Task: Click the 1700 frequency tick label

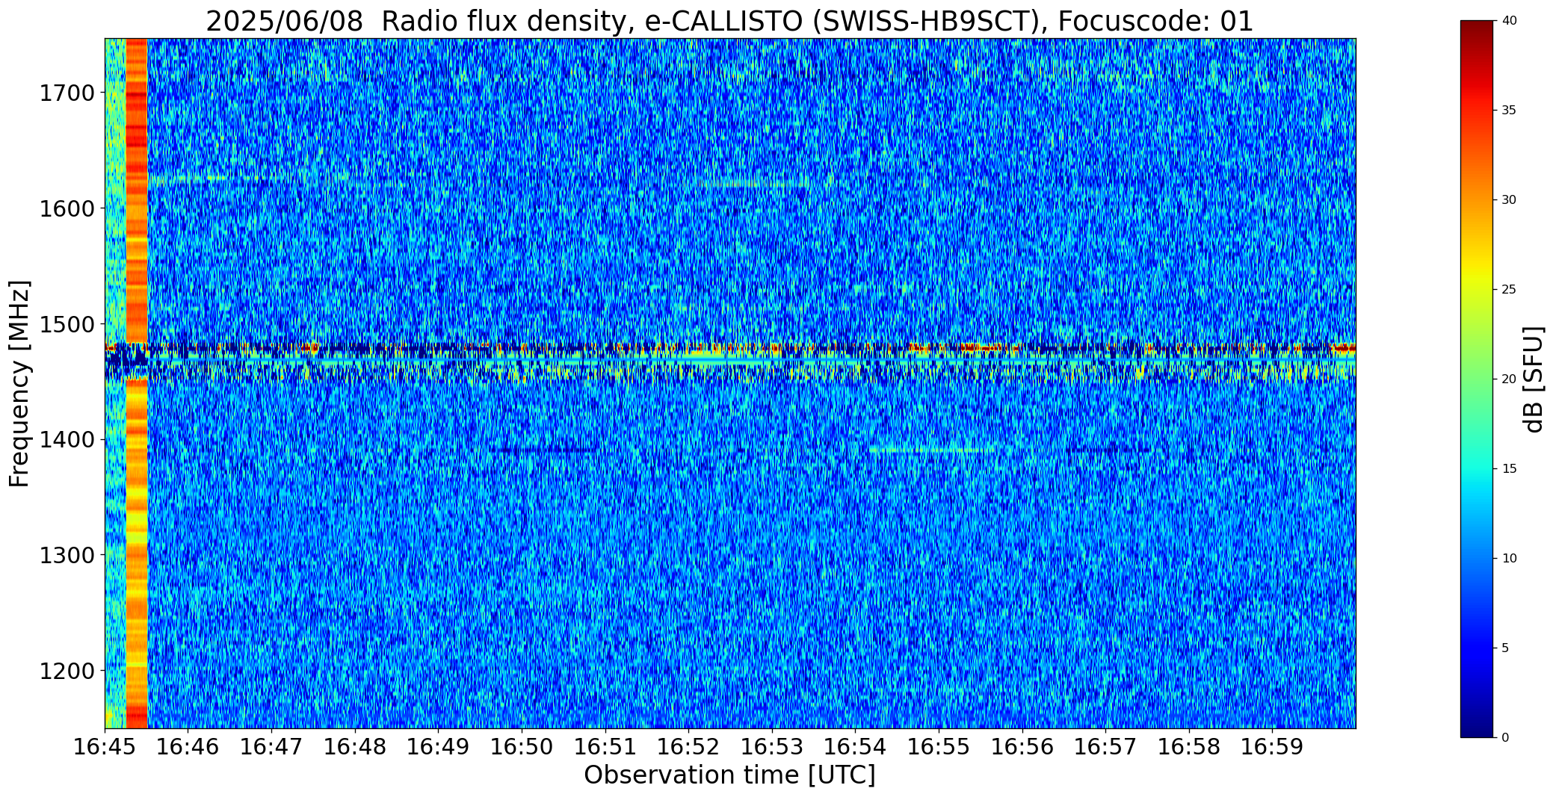Action: point(66,93)
